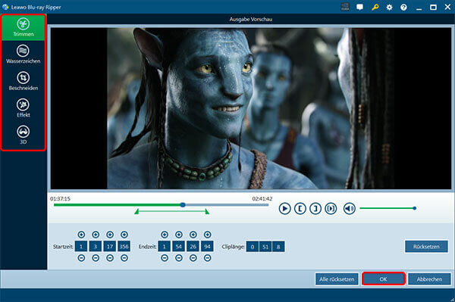This screenshot has height=302, width=455.
Task: Decrease Endzeit hours value
Action: (x=165, y=258)
